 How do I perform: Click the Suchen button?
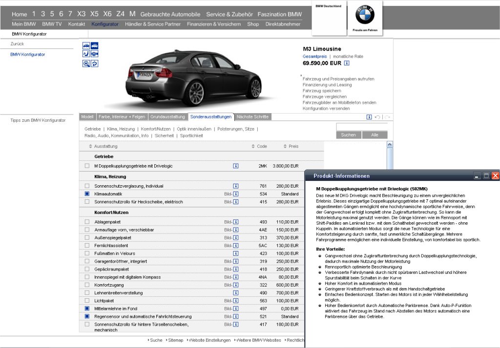pos(348,135)
